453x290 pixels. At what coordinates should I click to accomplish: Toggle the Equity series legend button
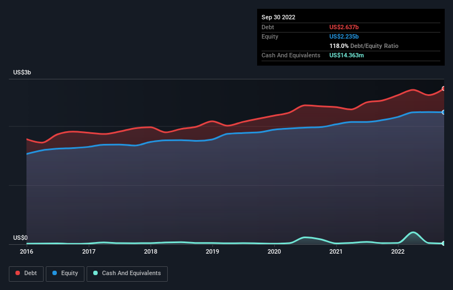coord(65,273)
